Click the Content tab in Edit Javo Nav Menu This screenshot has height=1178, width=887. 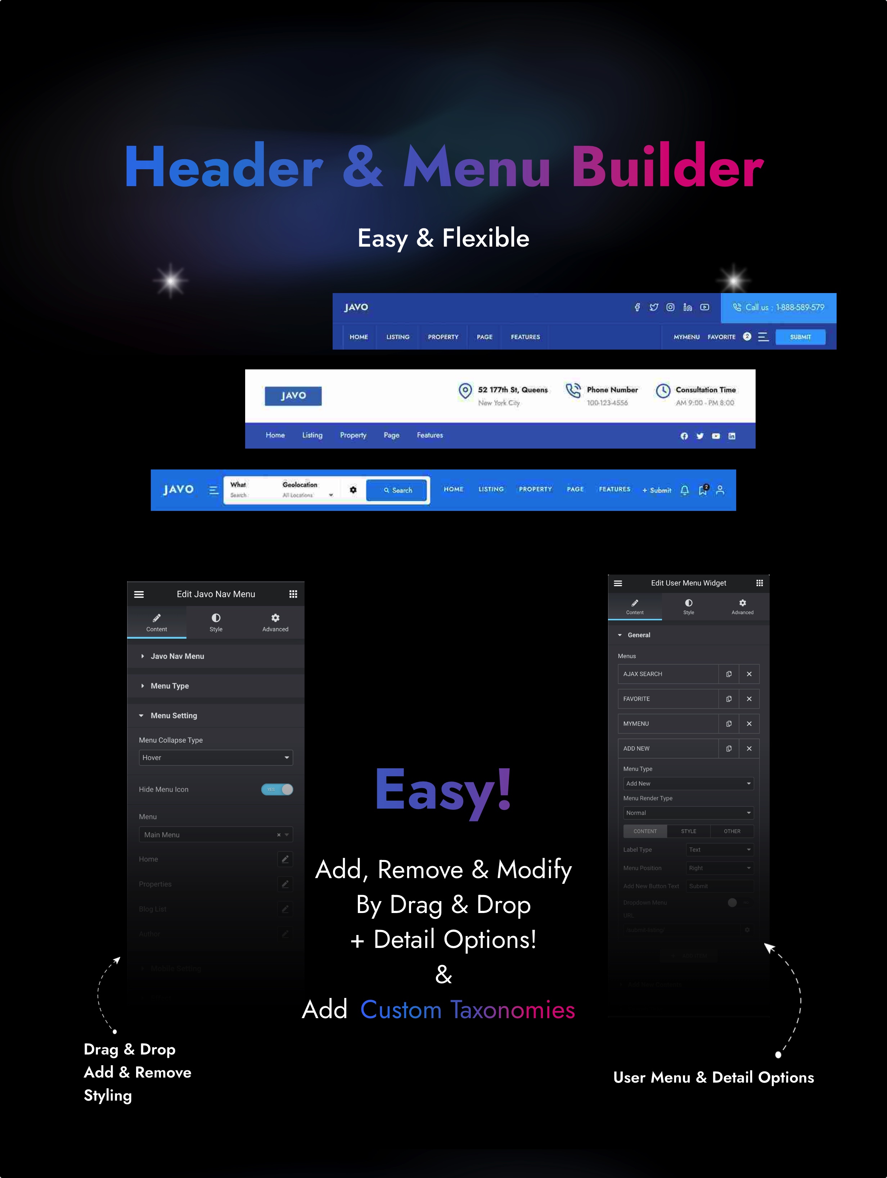(x=157, y=622)
